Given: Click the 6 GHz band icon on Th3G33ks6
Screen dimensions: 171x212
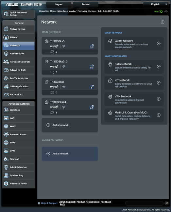Looking at the screenshot, I should tap(92, 87).
